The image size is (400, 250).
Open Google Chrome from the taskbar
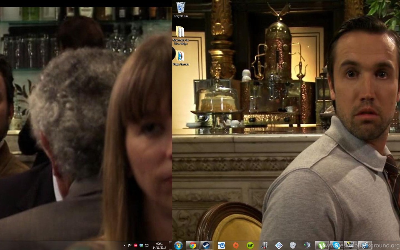point(192,246)
